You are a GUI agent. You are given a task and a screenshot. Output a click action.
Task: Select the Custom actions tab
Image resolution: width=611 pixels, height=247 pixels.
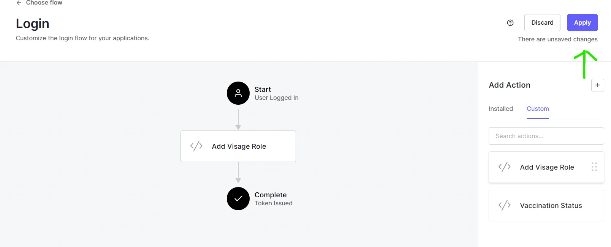(x=538, y=109)
